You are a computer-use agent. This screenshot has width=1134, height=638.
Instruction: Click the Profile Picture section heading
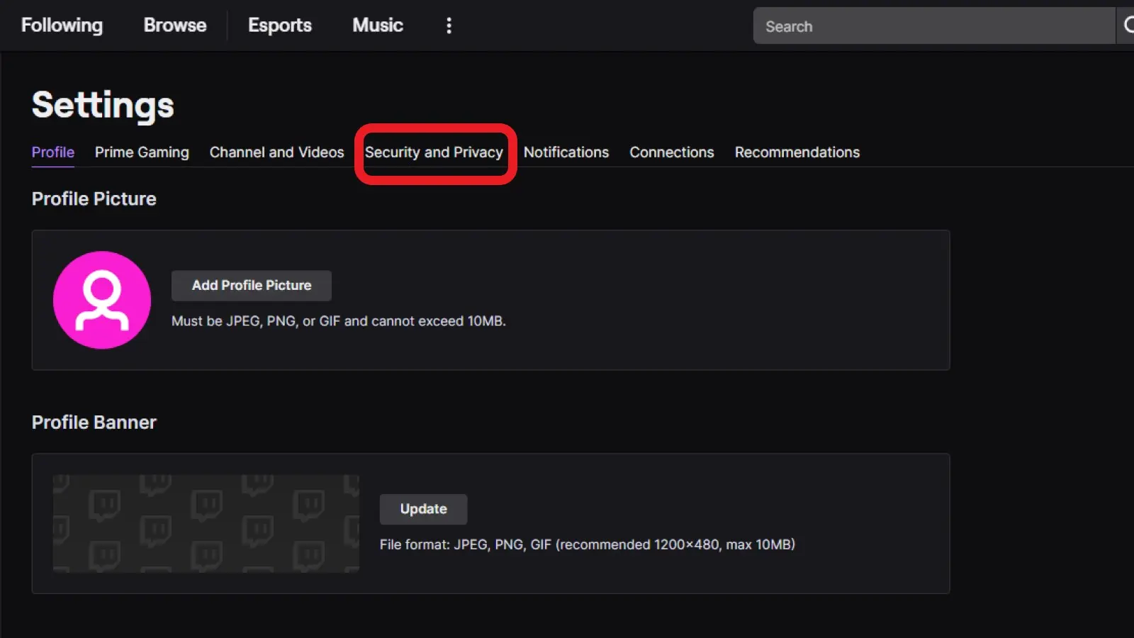pos(94,199)
